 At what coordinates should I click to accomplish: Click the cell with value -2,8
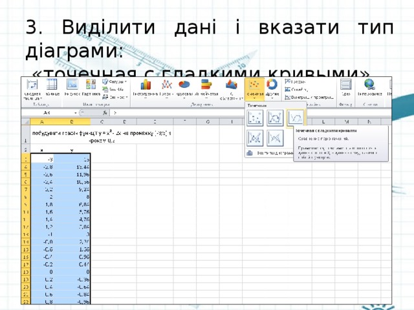pos(42,167)
